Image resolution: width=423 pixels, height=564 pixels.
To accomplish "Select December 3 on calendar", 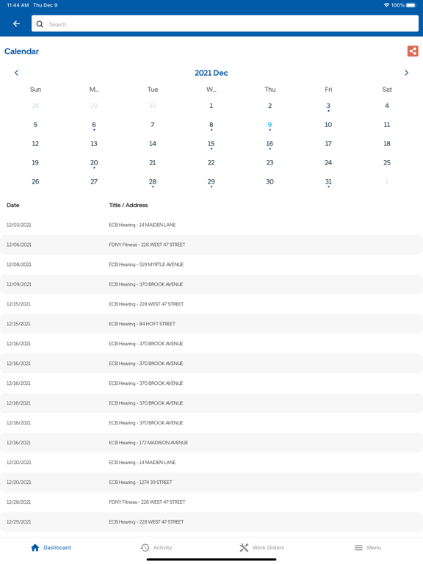I will point(328,106).
